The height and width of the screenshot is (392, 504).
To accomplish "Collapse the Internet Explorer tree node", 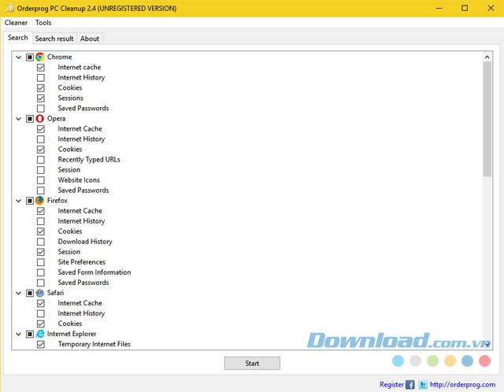I will [x=19, y=335].
